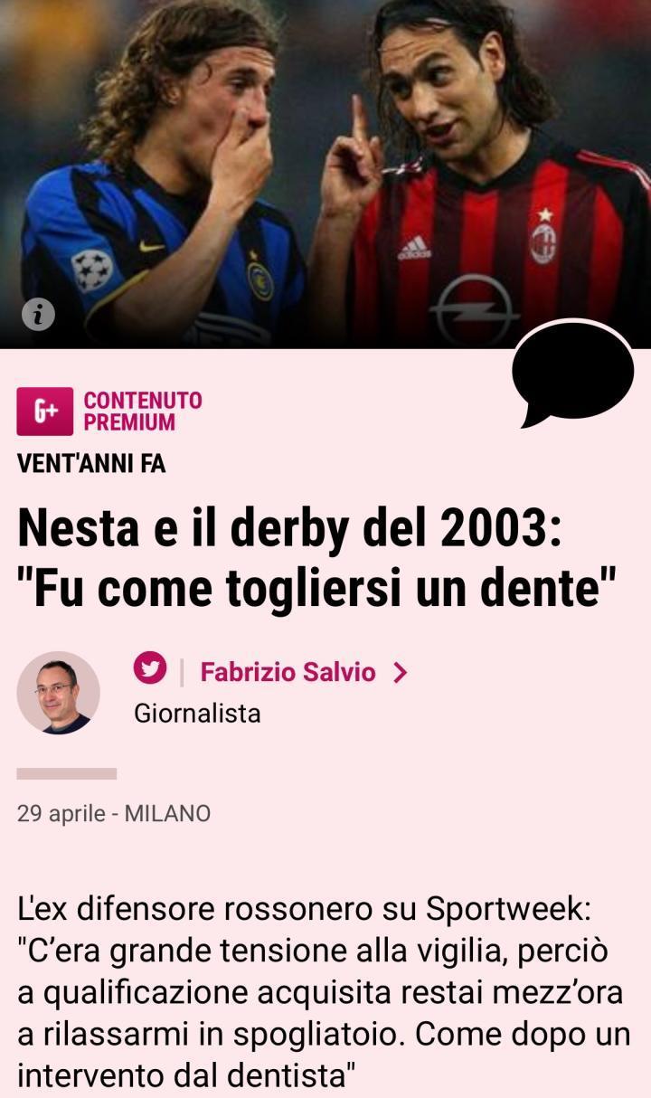Tap the VENT'ANNI FA section label

tap(91, 465)
